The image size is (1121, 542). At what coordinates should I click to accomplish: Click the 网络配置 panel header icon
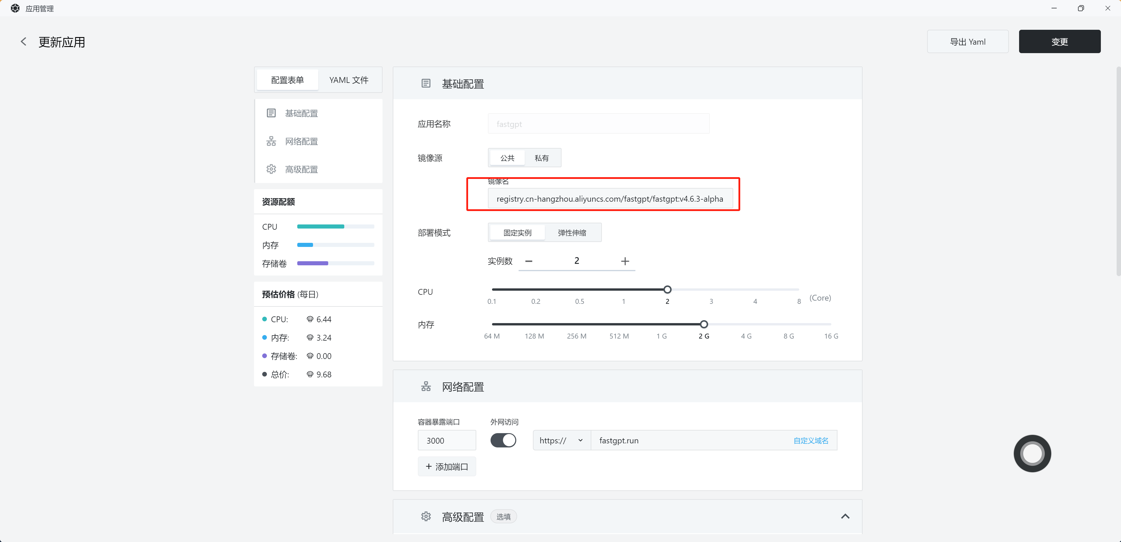[426, 386]
